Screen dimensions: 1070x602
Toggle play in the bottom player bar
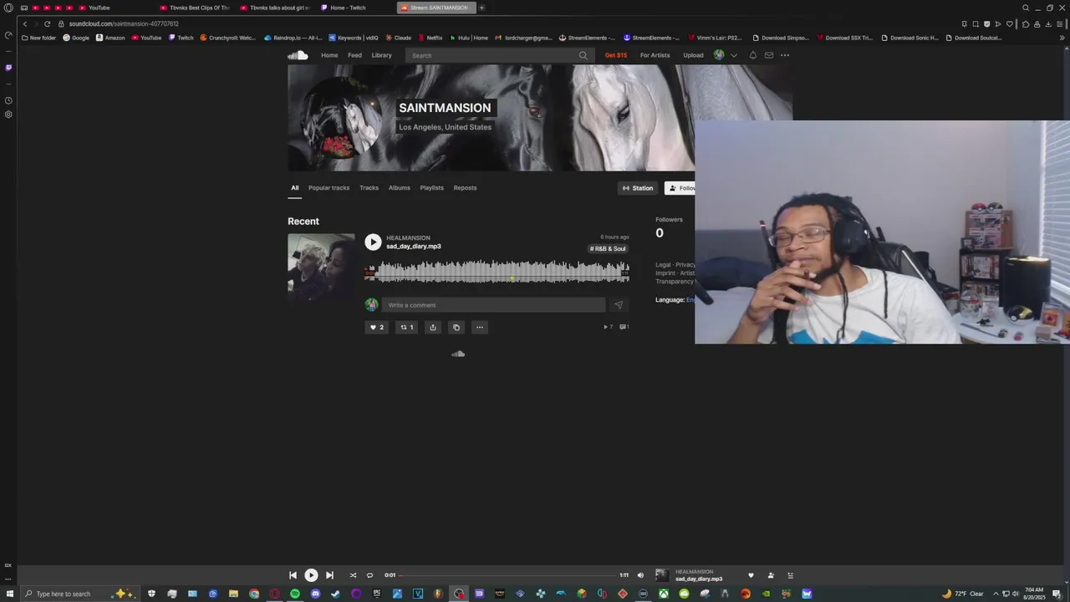tap(311, 575)
